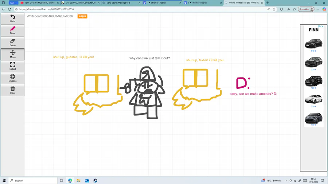Choose the Select tool
Screen dimensions: 328x184
click(12, 66)
